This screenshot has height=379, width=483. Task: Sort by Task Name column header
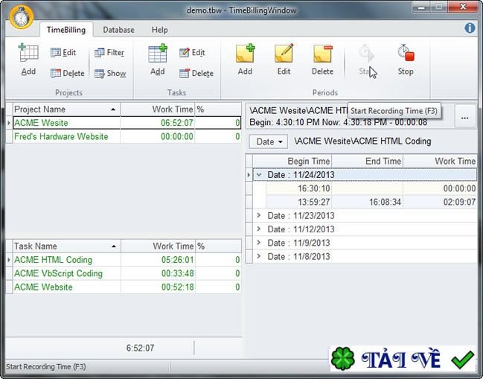tap(67, 246)
